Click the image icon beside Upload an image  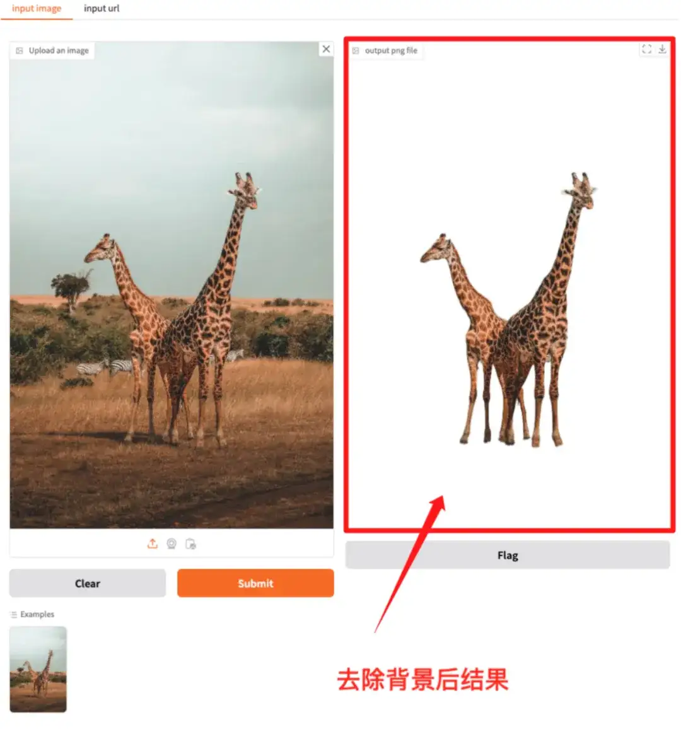(20, 50)
